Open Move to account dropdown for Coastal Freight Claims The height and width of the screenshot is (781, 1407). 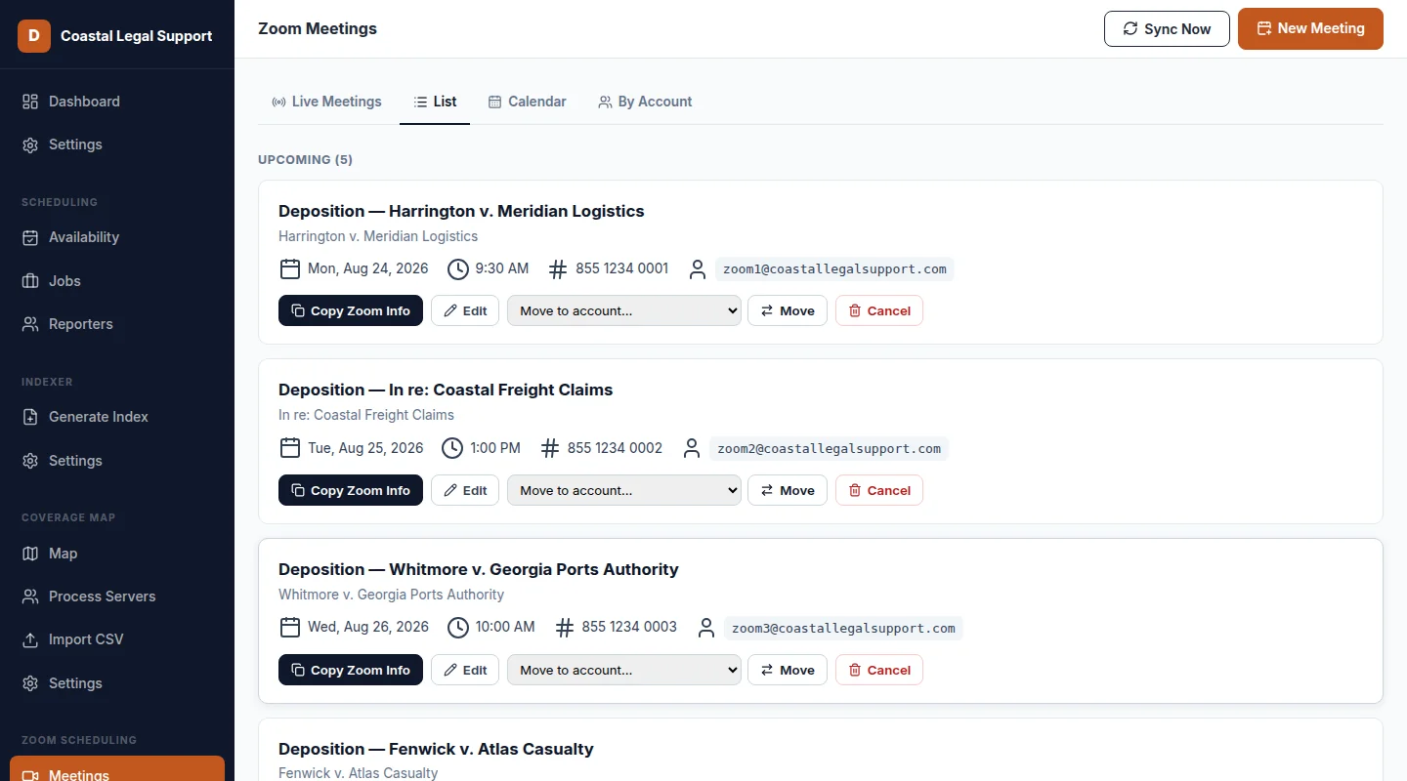pos(623,490)
